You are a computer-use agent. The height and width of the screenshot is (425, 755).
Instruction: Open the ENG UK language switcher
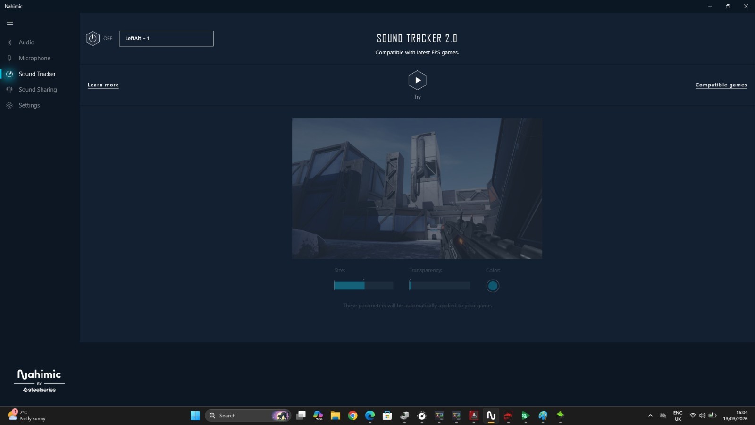tap(678, 416)
